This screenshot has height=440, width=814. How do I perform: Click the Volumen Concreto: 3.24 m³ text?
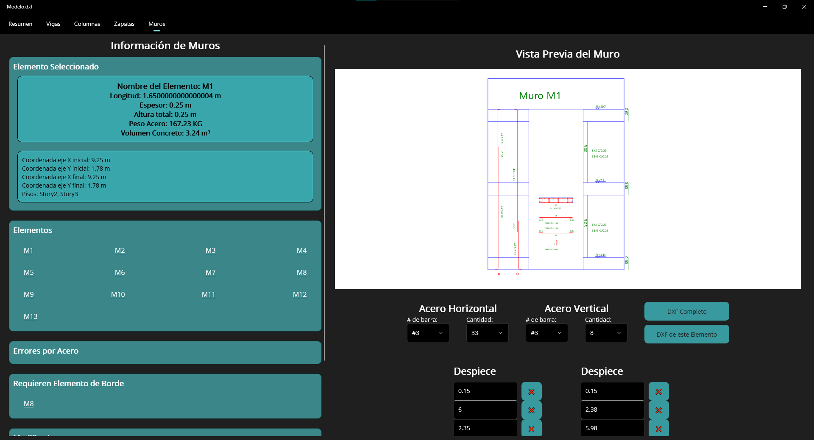point(165,133)
